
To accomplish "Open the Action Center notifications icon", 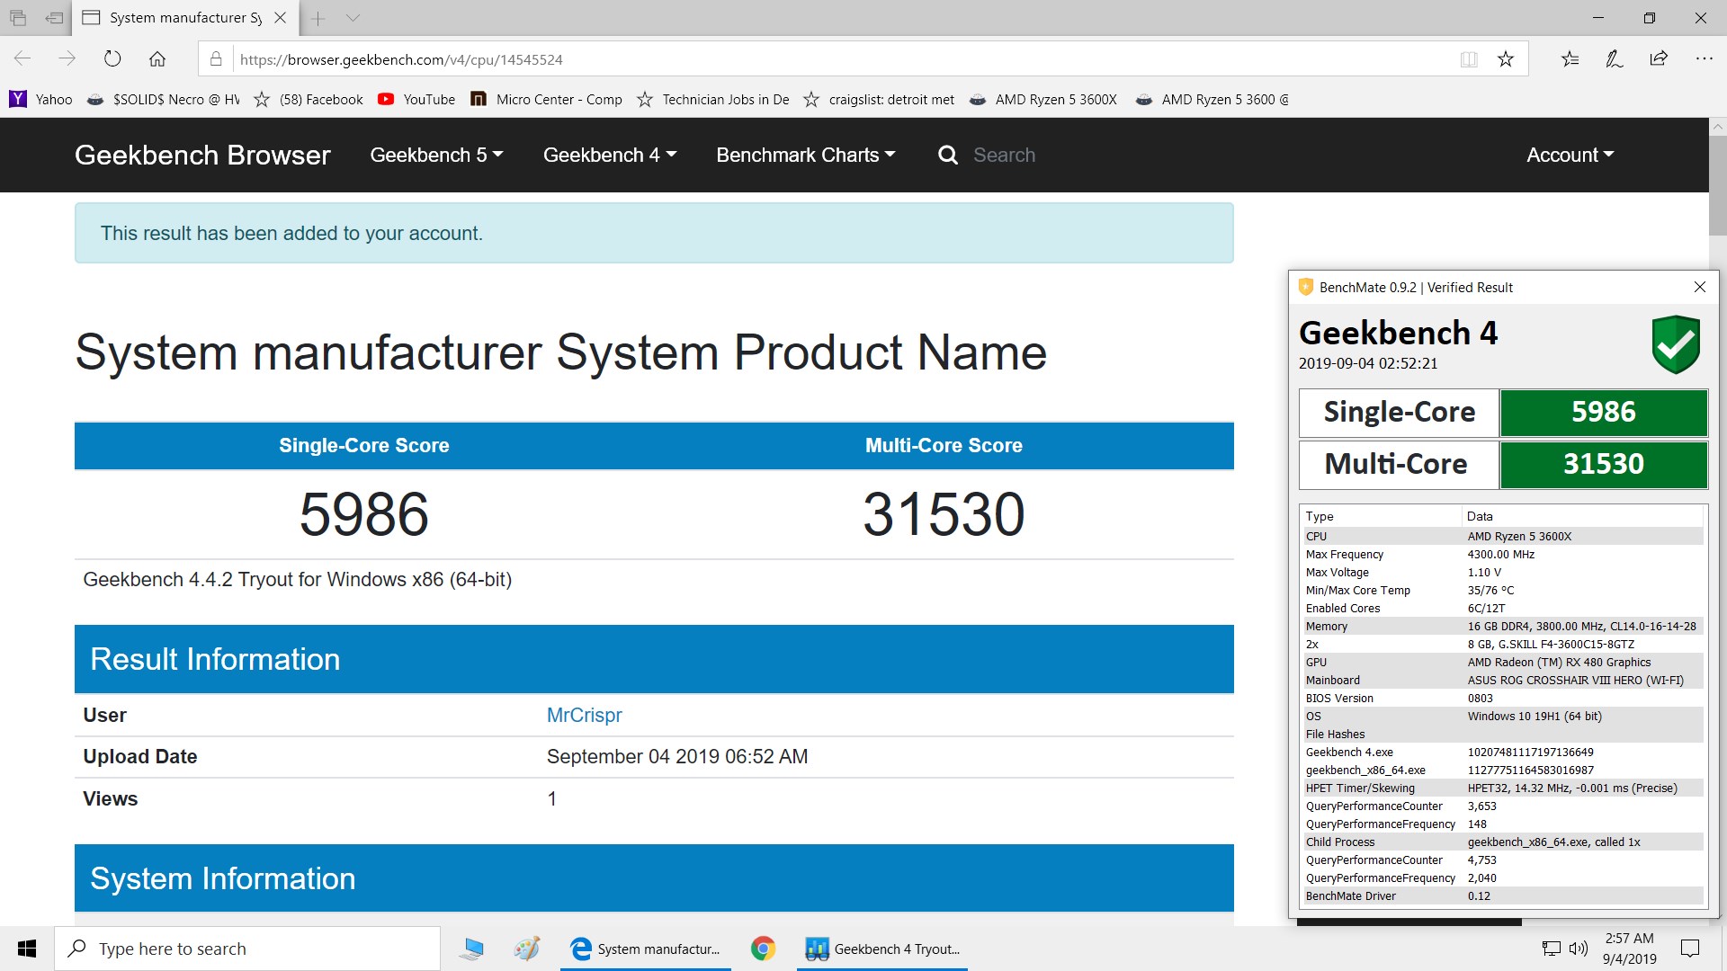I will 1690,949.
